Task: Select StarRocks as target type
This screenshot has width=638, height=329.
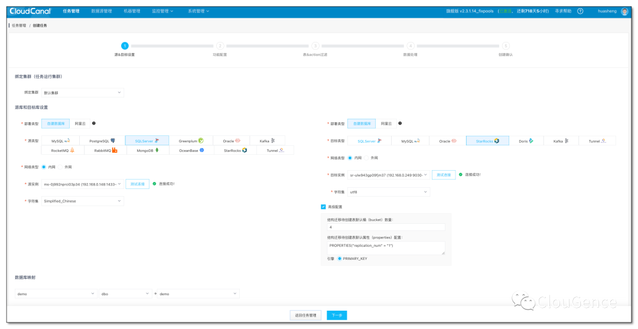Action: pyautogui.click(x=487, y=141)
